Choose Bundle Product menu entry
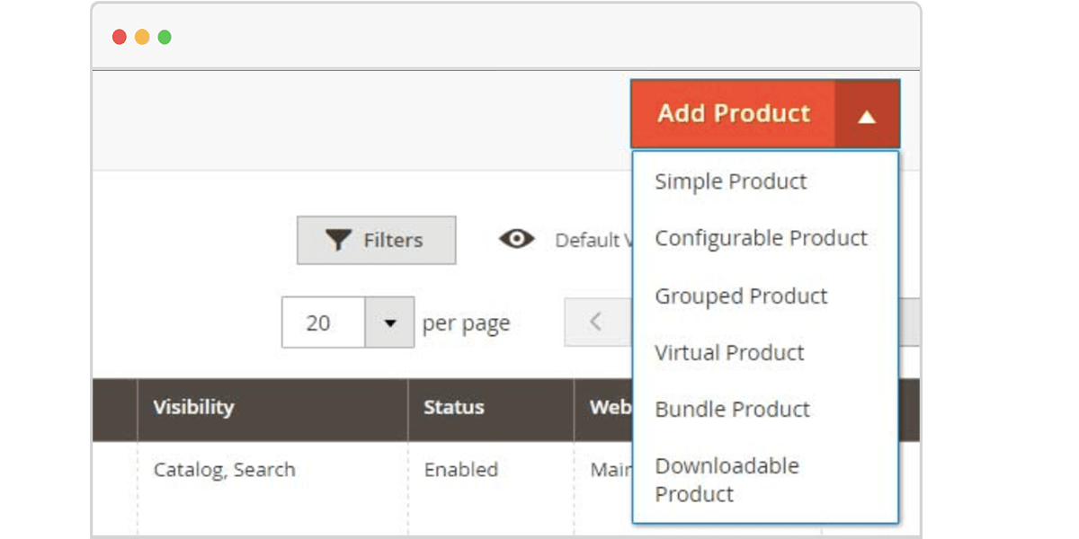This screenshot has width=1079, height=539. (x=732, y=409)
